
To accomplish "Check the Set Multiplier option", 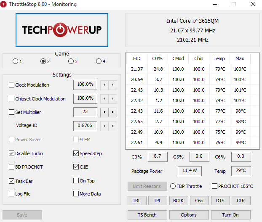I will pos(11,112).
